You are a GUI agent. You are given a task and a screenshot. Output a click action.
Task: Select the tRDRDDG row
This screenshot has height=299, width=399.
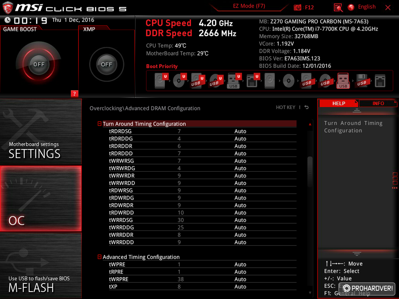(x=203, y=139)
